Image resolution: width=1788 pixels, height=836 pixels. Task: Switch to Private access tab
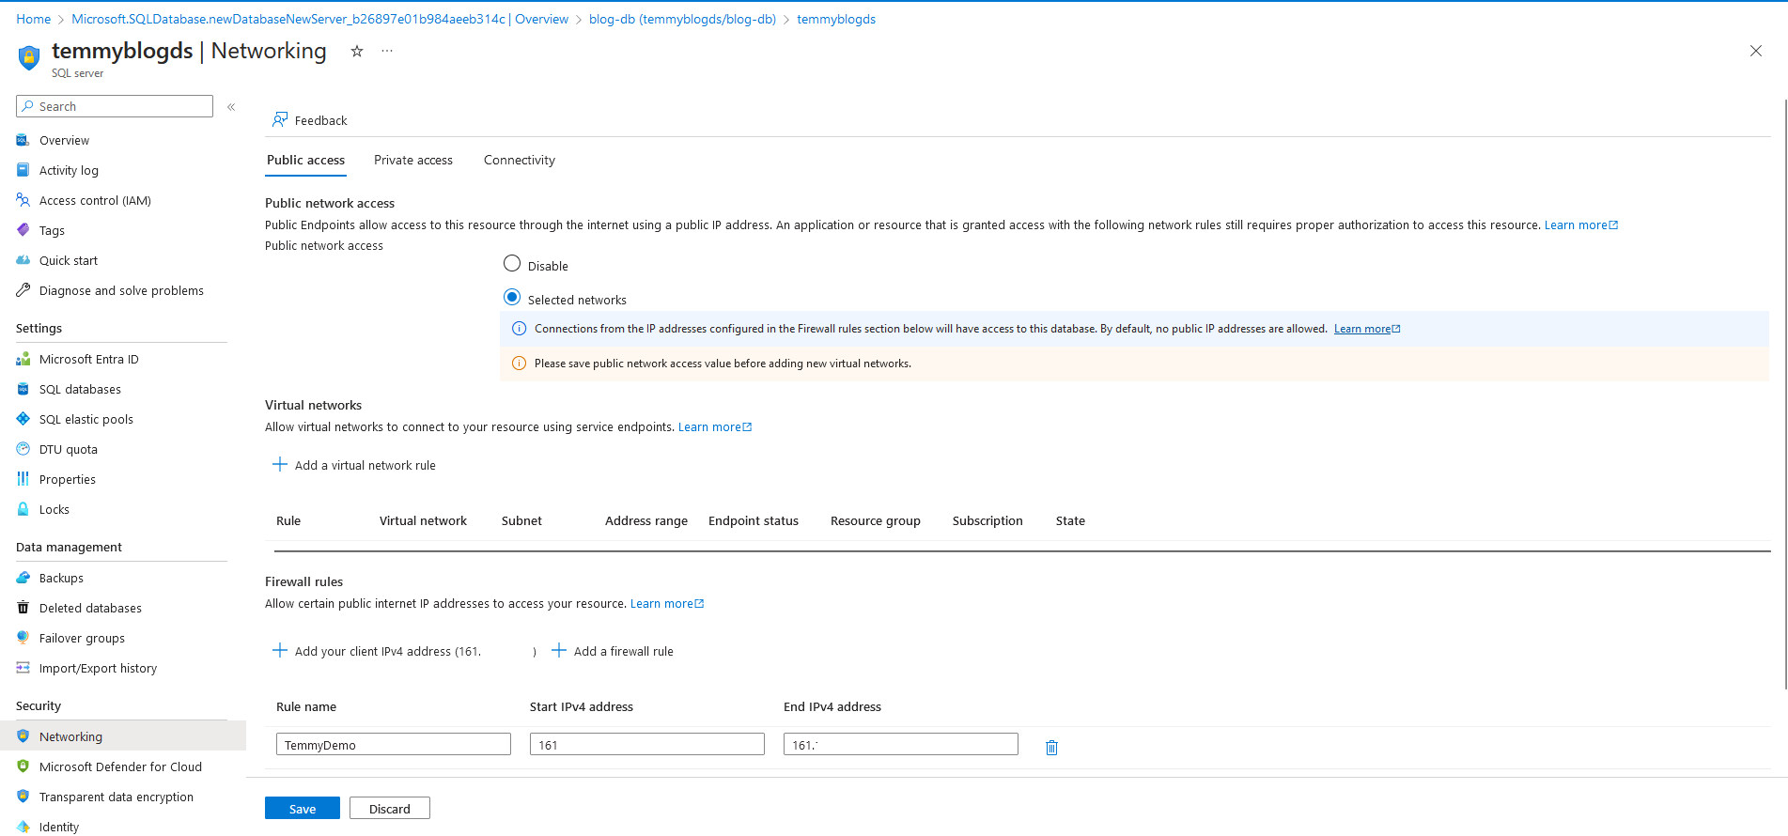pyautogui.click(x=413, y=161)
